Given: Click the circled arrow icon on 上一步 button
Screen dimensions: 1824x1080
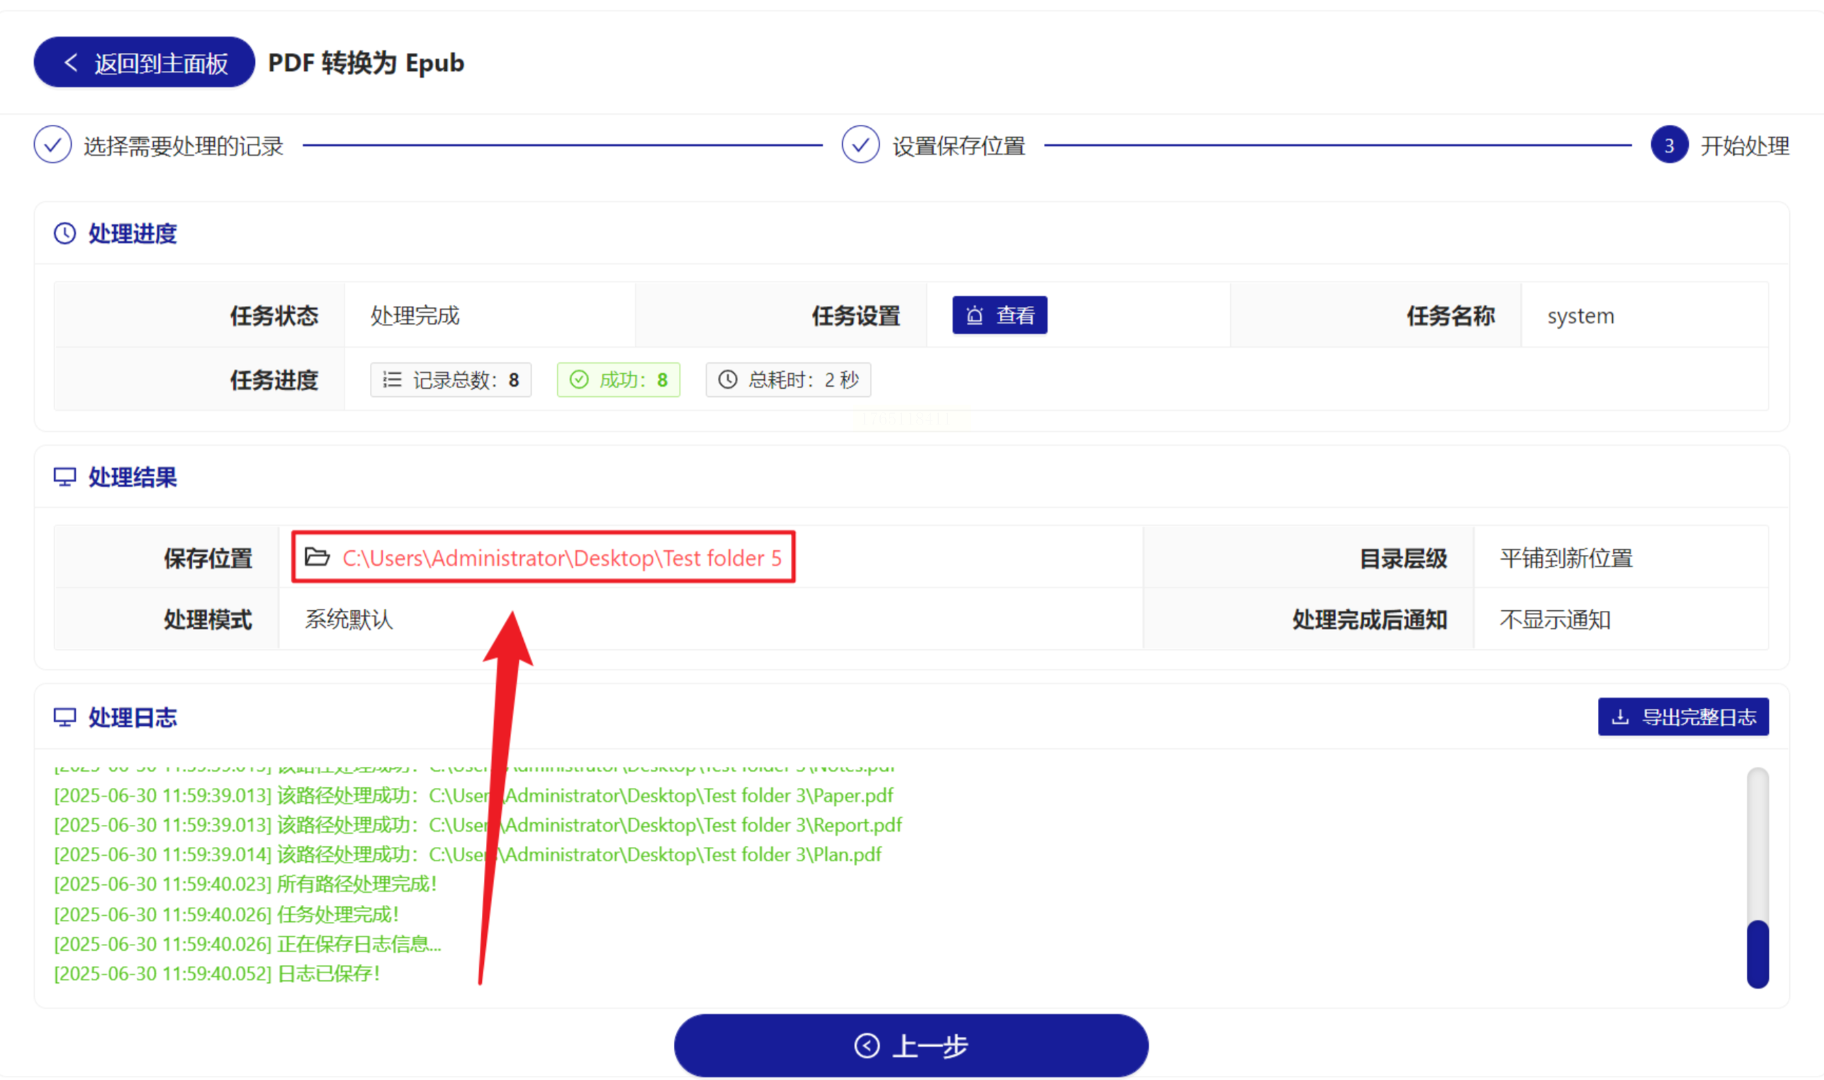Looking at the screenshot, I should (867, 1046).
